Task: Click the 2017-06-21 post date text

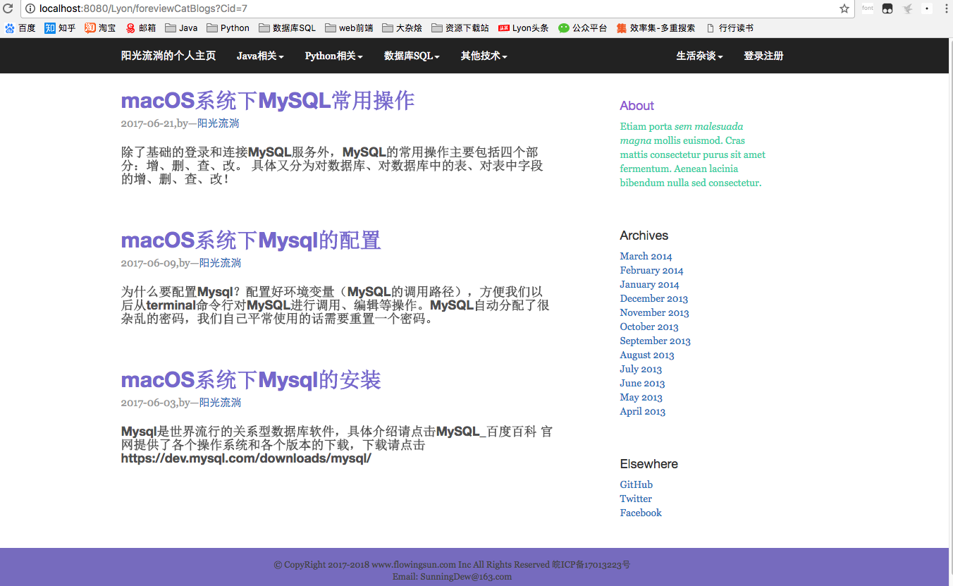Action: tap(147, 123)
